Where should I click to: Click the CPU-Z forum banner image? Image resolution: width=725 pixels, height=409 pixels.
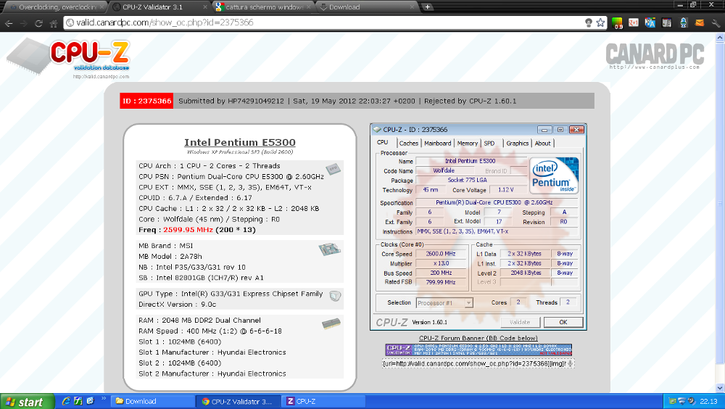click(478, 350)
